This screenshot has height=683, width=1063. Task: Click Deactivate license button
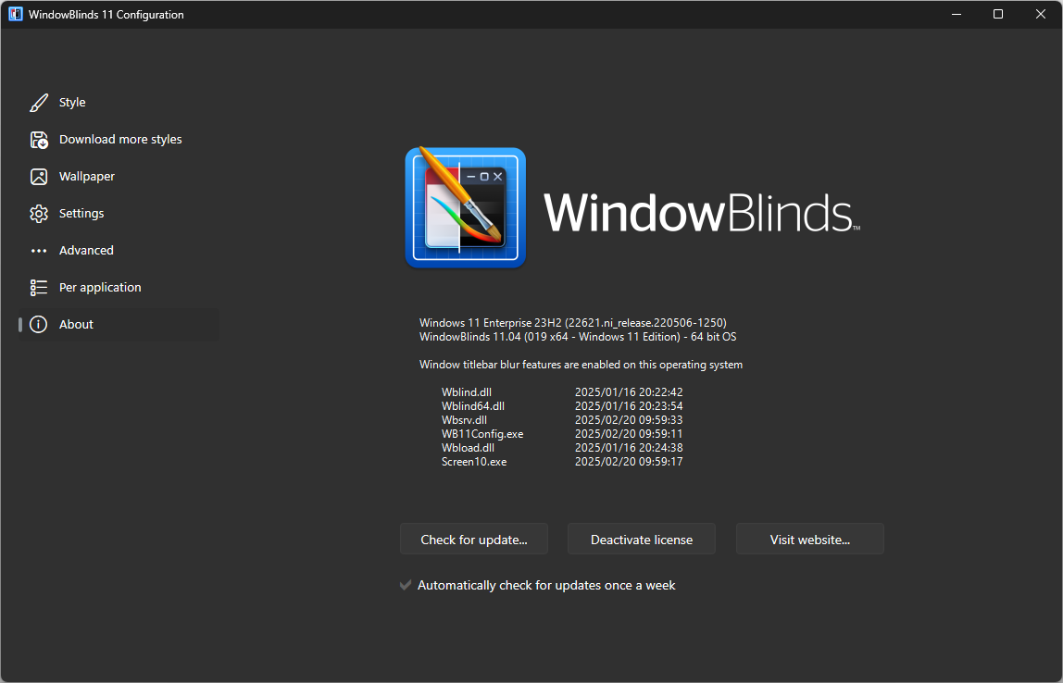click(x=642, y=540)
